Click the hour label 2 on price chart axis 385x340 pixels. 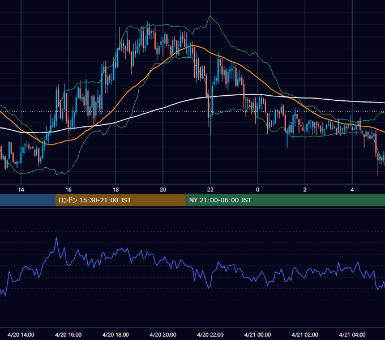coord(305,189)
